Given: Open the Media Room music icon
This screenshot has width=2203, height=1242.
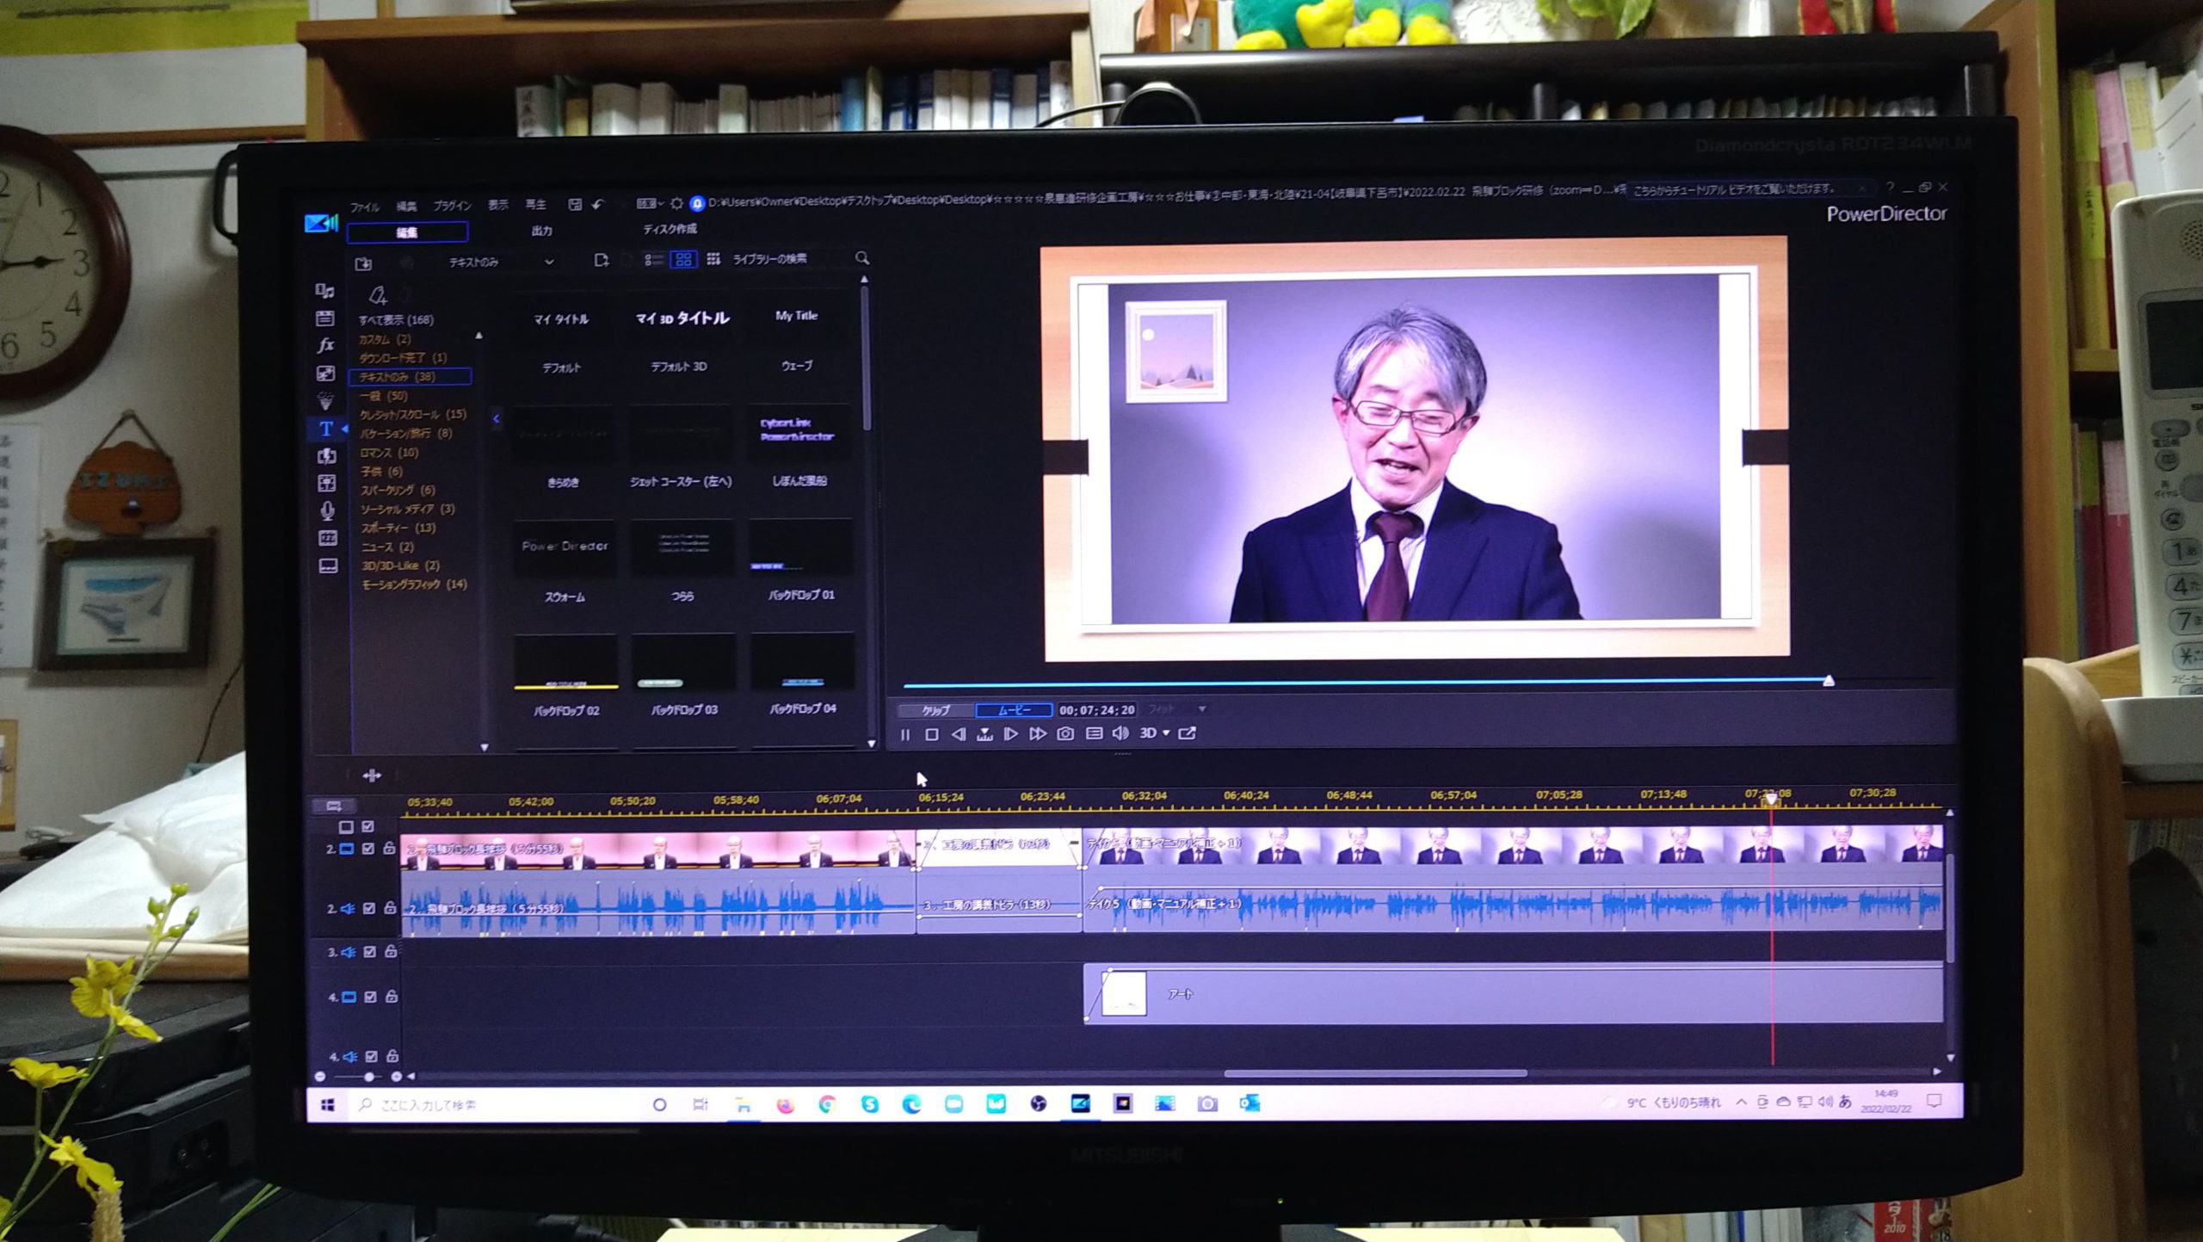Looking at the screenshot, I should pos(324,291).
